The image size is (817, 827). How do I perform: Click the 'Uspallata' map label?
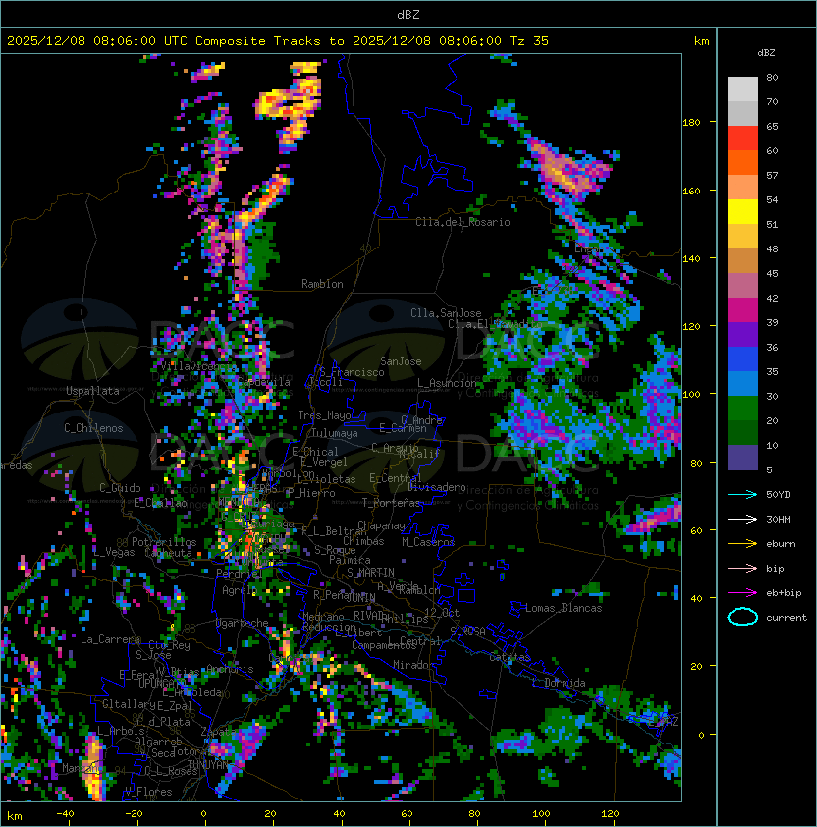coord(92,391)
